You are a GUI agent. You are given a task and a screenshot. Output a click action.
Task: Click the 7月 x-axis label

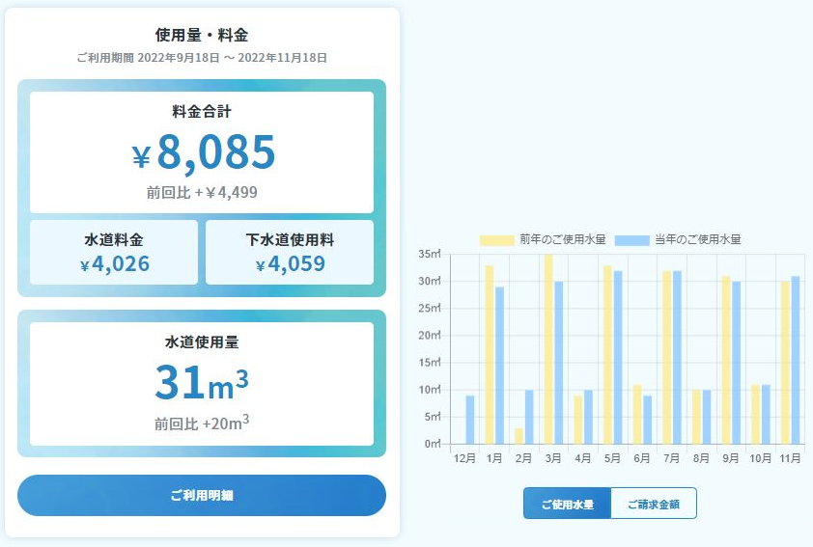(671, 458)
